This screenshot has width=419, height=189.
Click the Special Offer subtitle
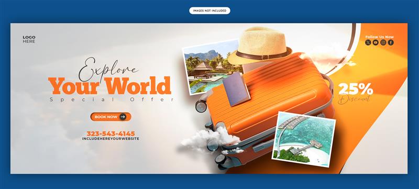click(x=112, y=99)
